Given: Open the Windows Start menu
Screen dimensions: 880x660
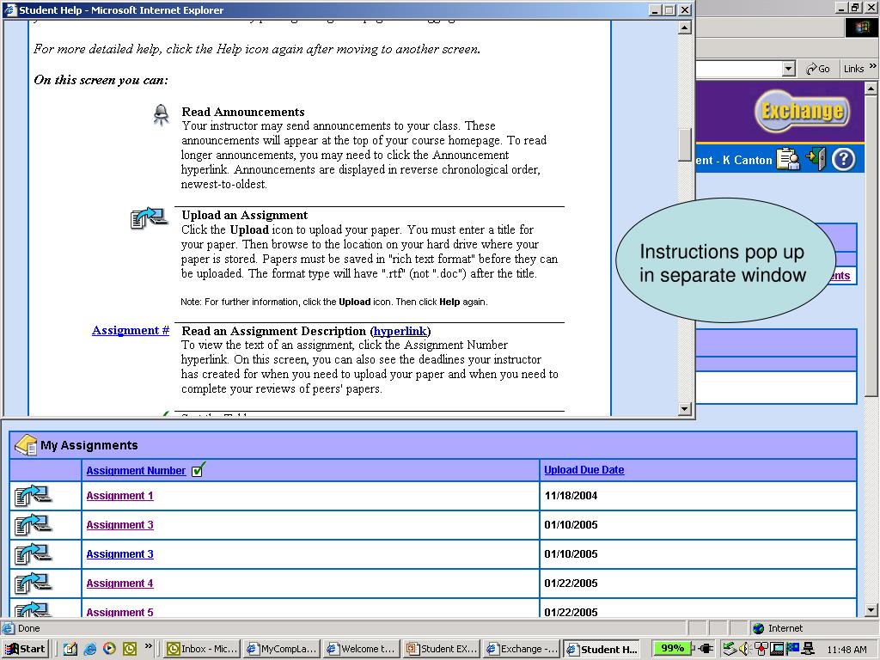Looking at the screenshot, I should coord(25,649).
